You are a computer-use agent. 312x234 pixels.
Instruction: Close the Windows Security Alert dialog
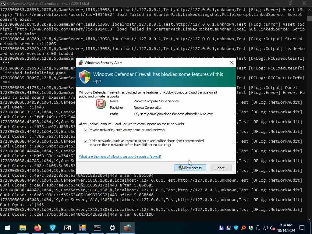[231, 63]
